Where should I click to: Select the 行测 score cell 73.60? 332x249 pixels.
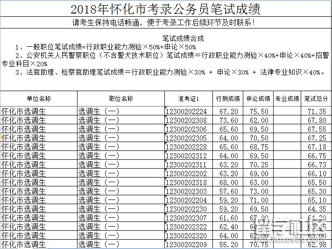[x=228, y=120]
